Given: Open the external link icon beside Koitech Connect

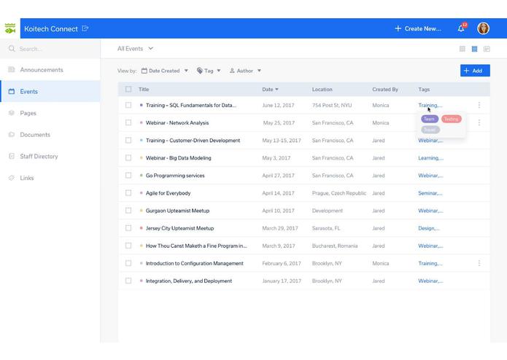Looking at the screenshot, I should click(x=85, y=28).
